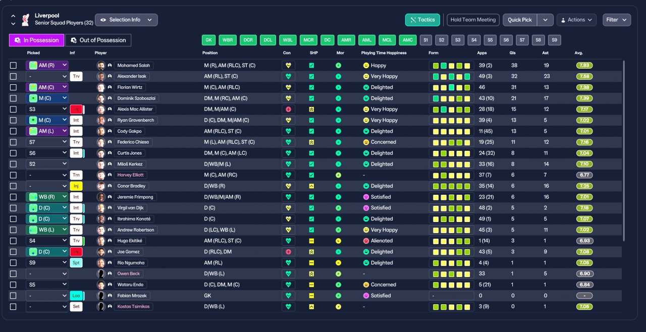Click Harvey Elliott's Trn status badge
Image resolution: width=646 pixels, height=332 pixels.
tap(76, 175)
